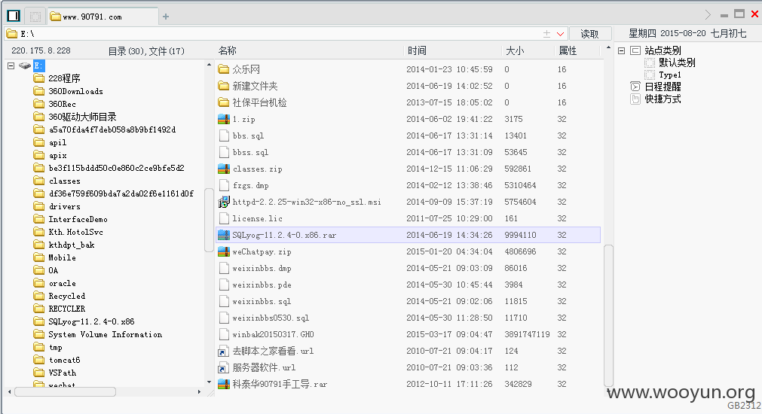Select the 360Downloads folder icon
Screen dimensions: 762x414
[39, 91]
